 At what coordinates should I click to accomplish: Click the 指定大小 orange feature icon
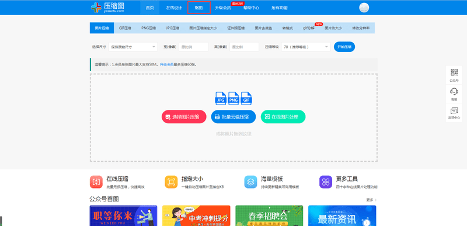point(171,182)
